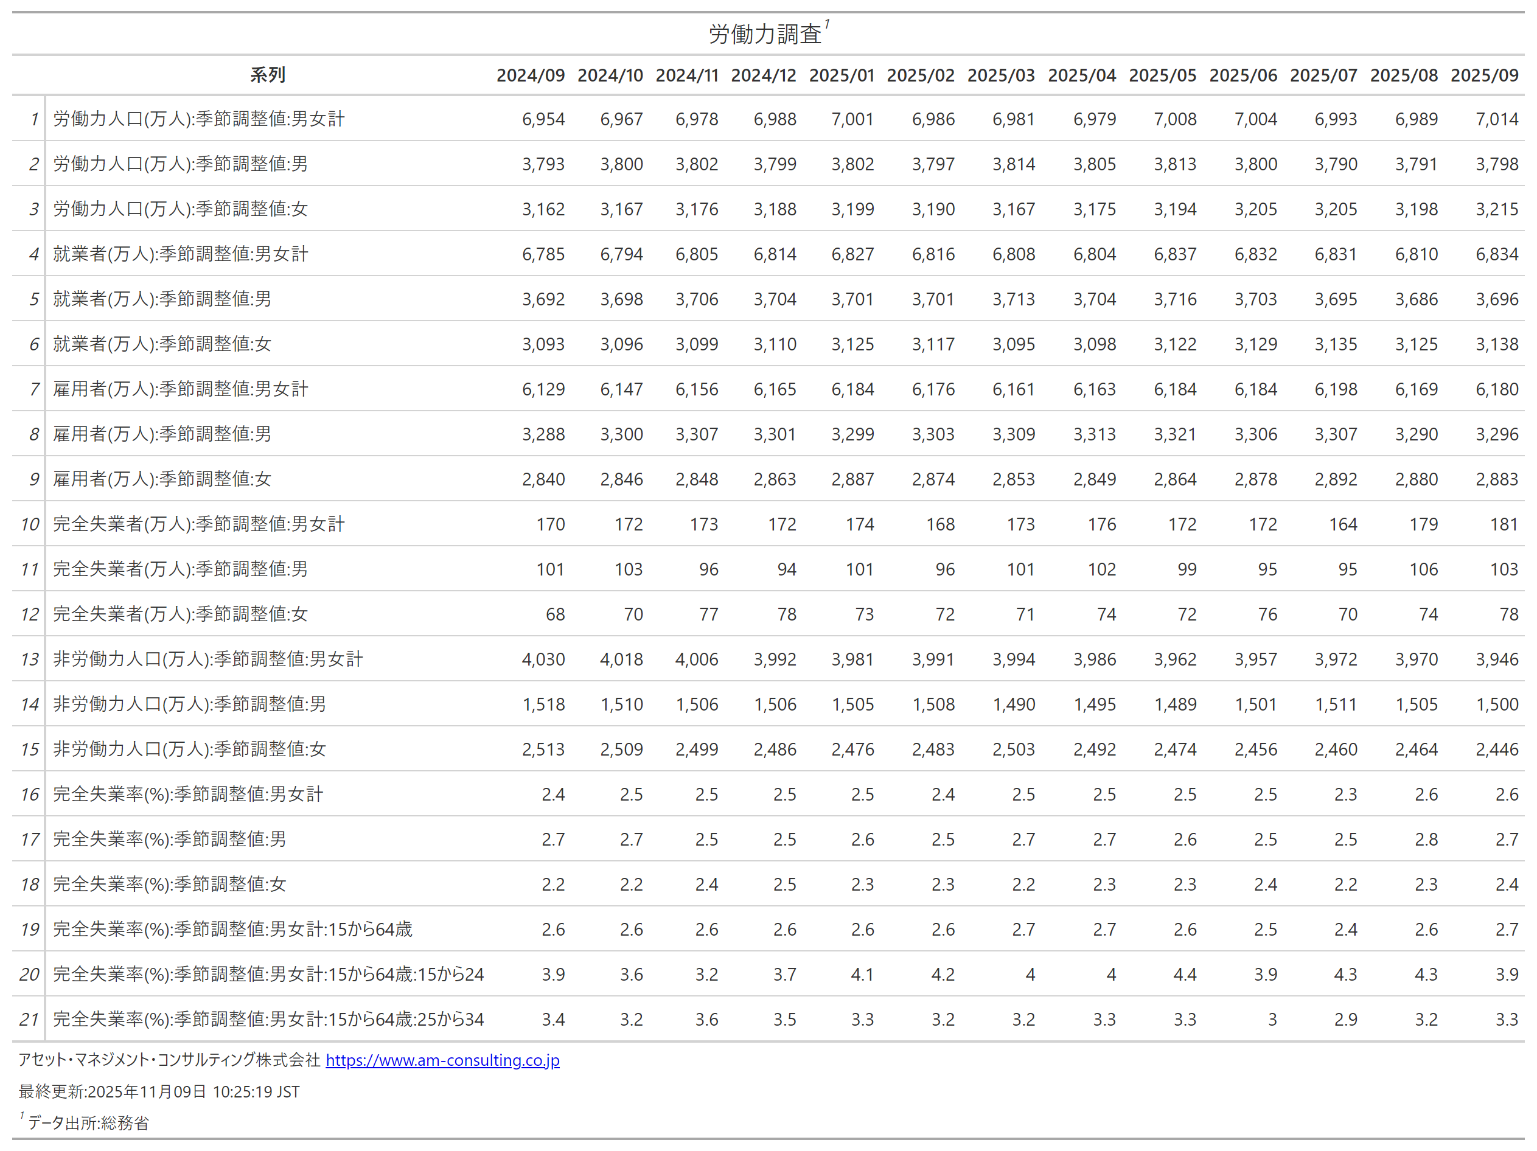Screen dimensions: 1537x1151
Task: Click the 系列 column header
Action: [x=268, y=75]
